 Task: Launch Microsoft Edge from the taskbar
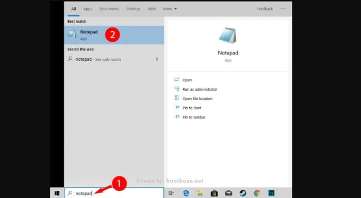[x=186, y=193]
